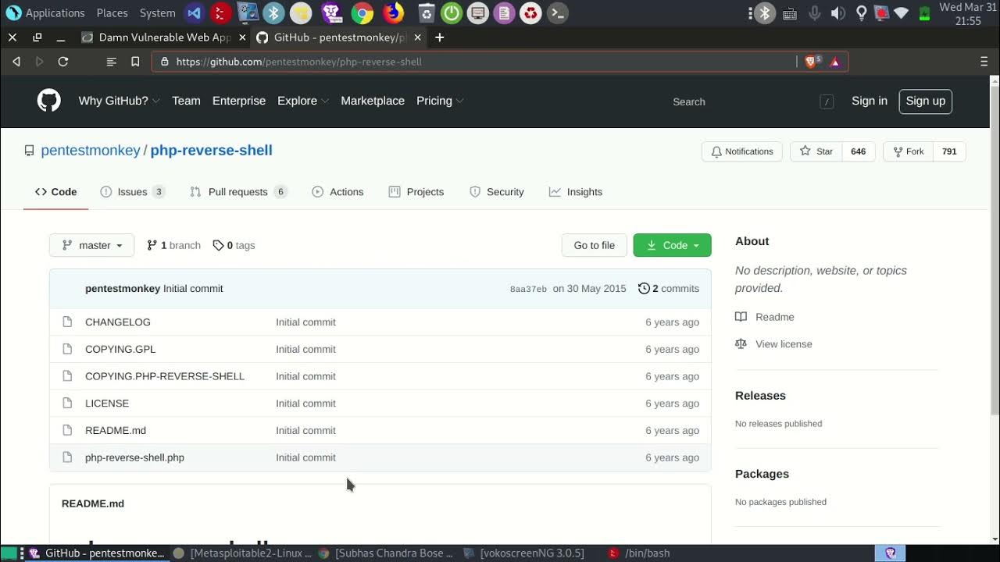Click the View license link

click(773, 344)
